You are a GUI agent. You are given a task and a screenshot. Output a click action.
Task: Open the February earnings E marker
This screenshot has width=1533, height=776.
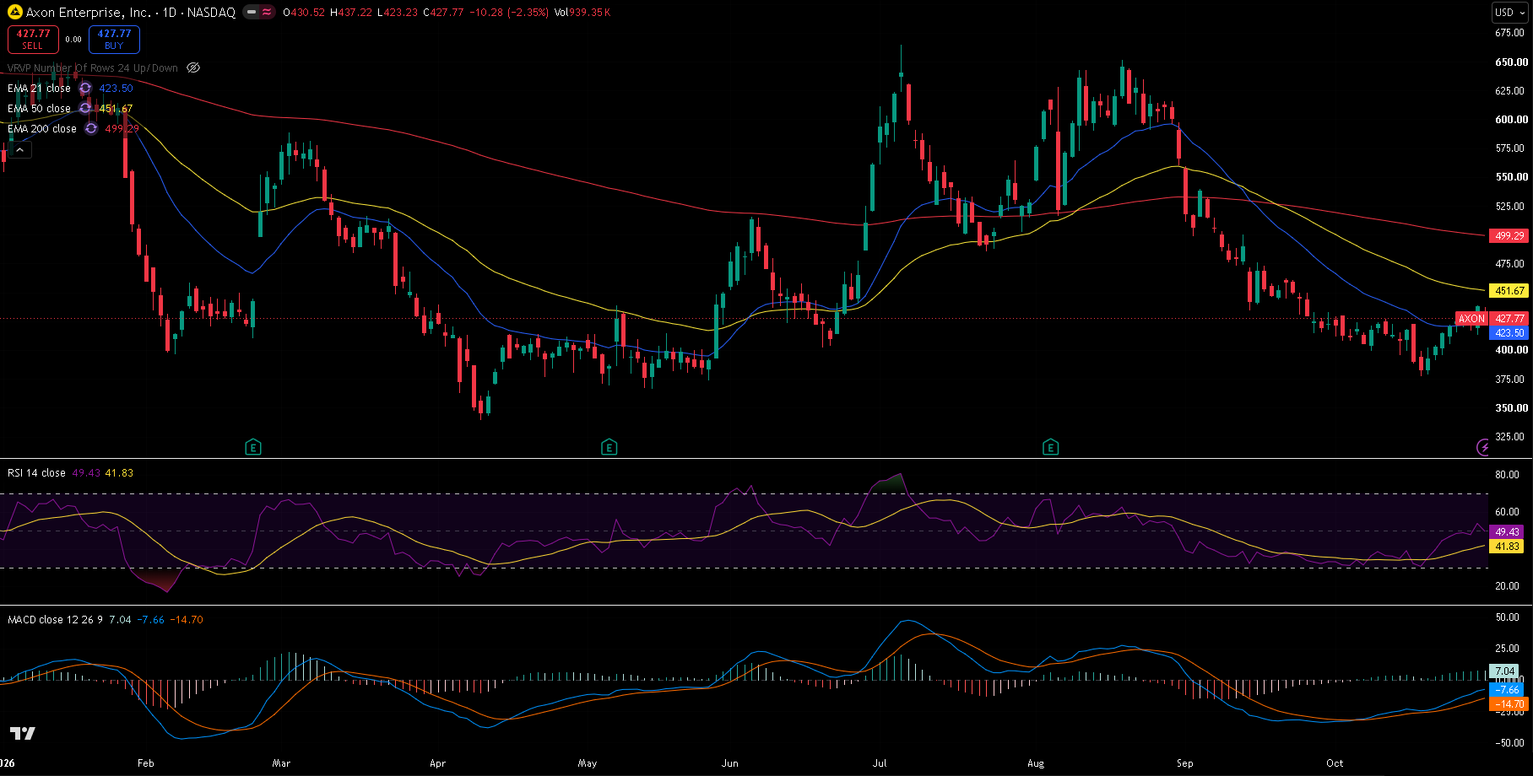[252, 447]
